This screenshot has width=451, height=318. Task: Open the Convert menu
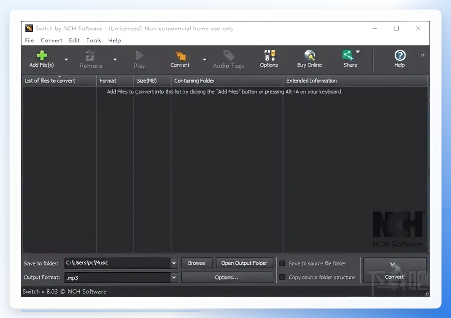tap(51, 40)
